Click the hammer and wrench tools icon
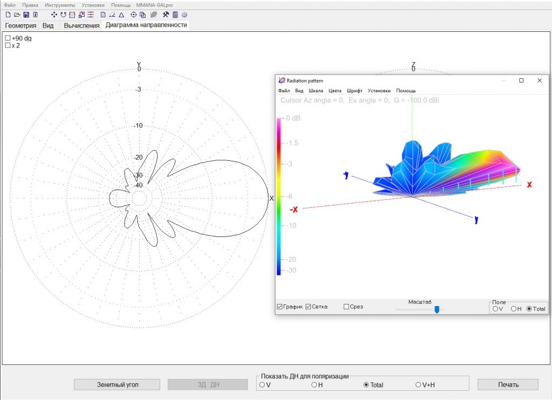This screenshot has height=400, width=552. coord(166,15)
